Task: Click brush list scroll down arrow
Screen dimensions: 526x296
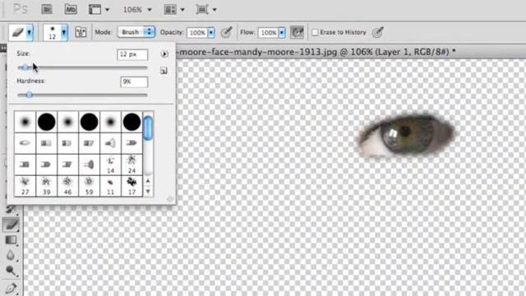Action: (x=148, y=192)
